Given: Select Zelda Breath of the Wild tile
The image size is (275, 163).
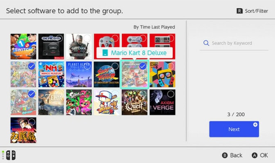Looking at the screenshot, I should coord(51,102).
